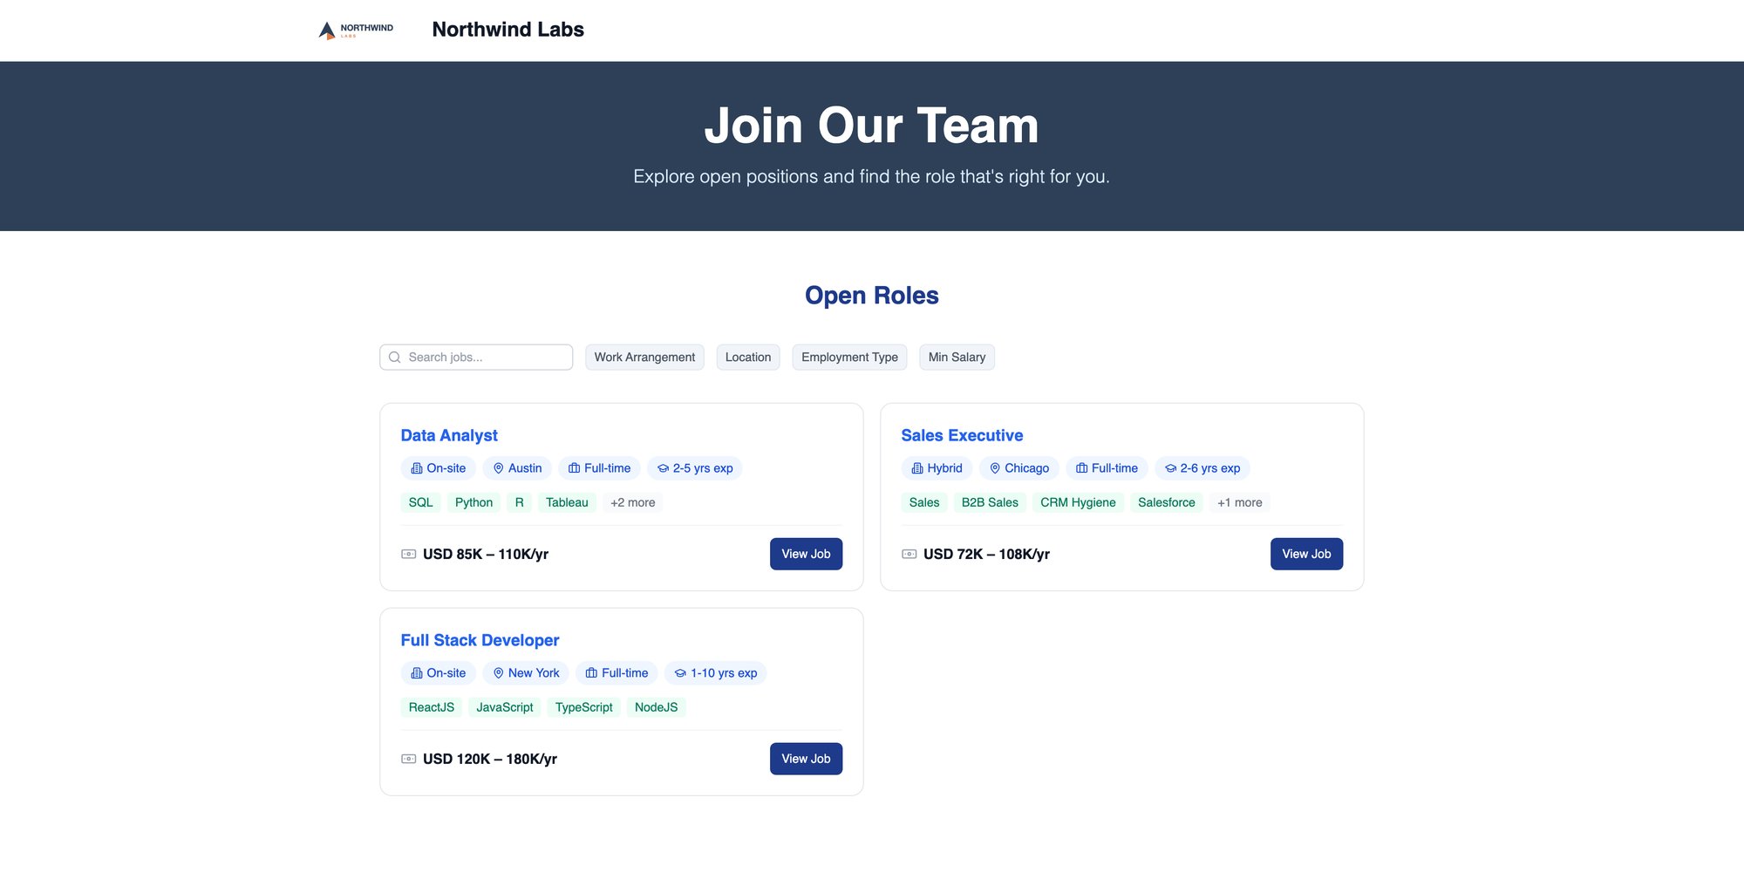Image resolution: width=1744 pixels, height=893 pixels.
Task: View the Data Analyst job
Action: [806, 554]
